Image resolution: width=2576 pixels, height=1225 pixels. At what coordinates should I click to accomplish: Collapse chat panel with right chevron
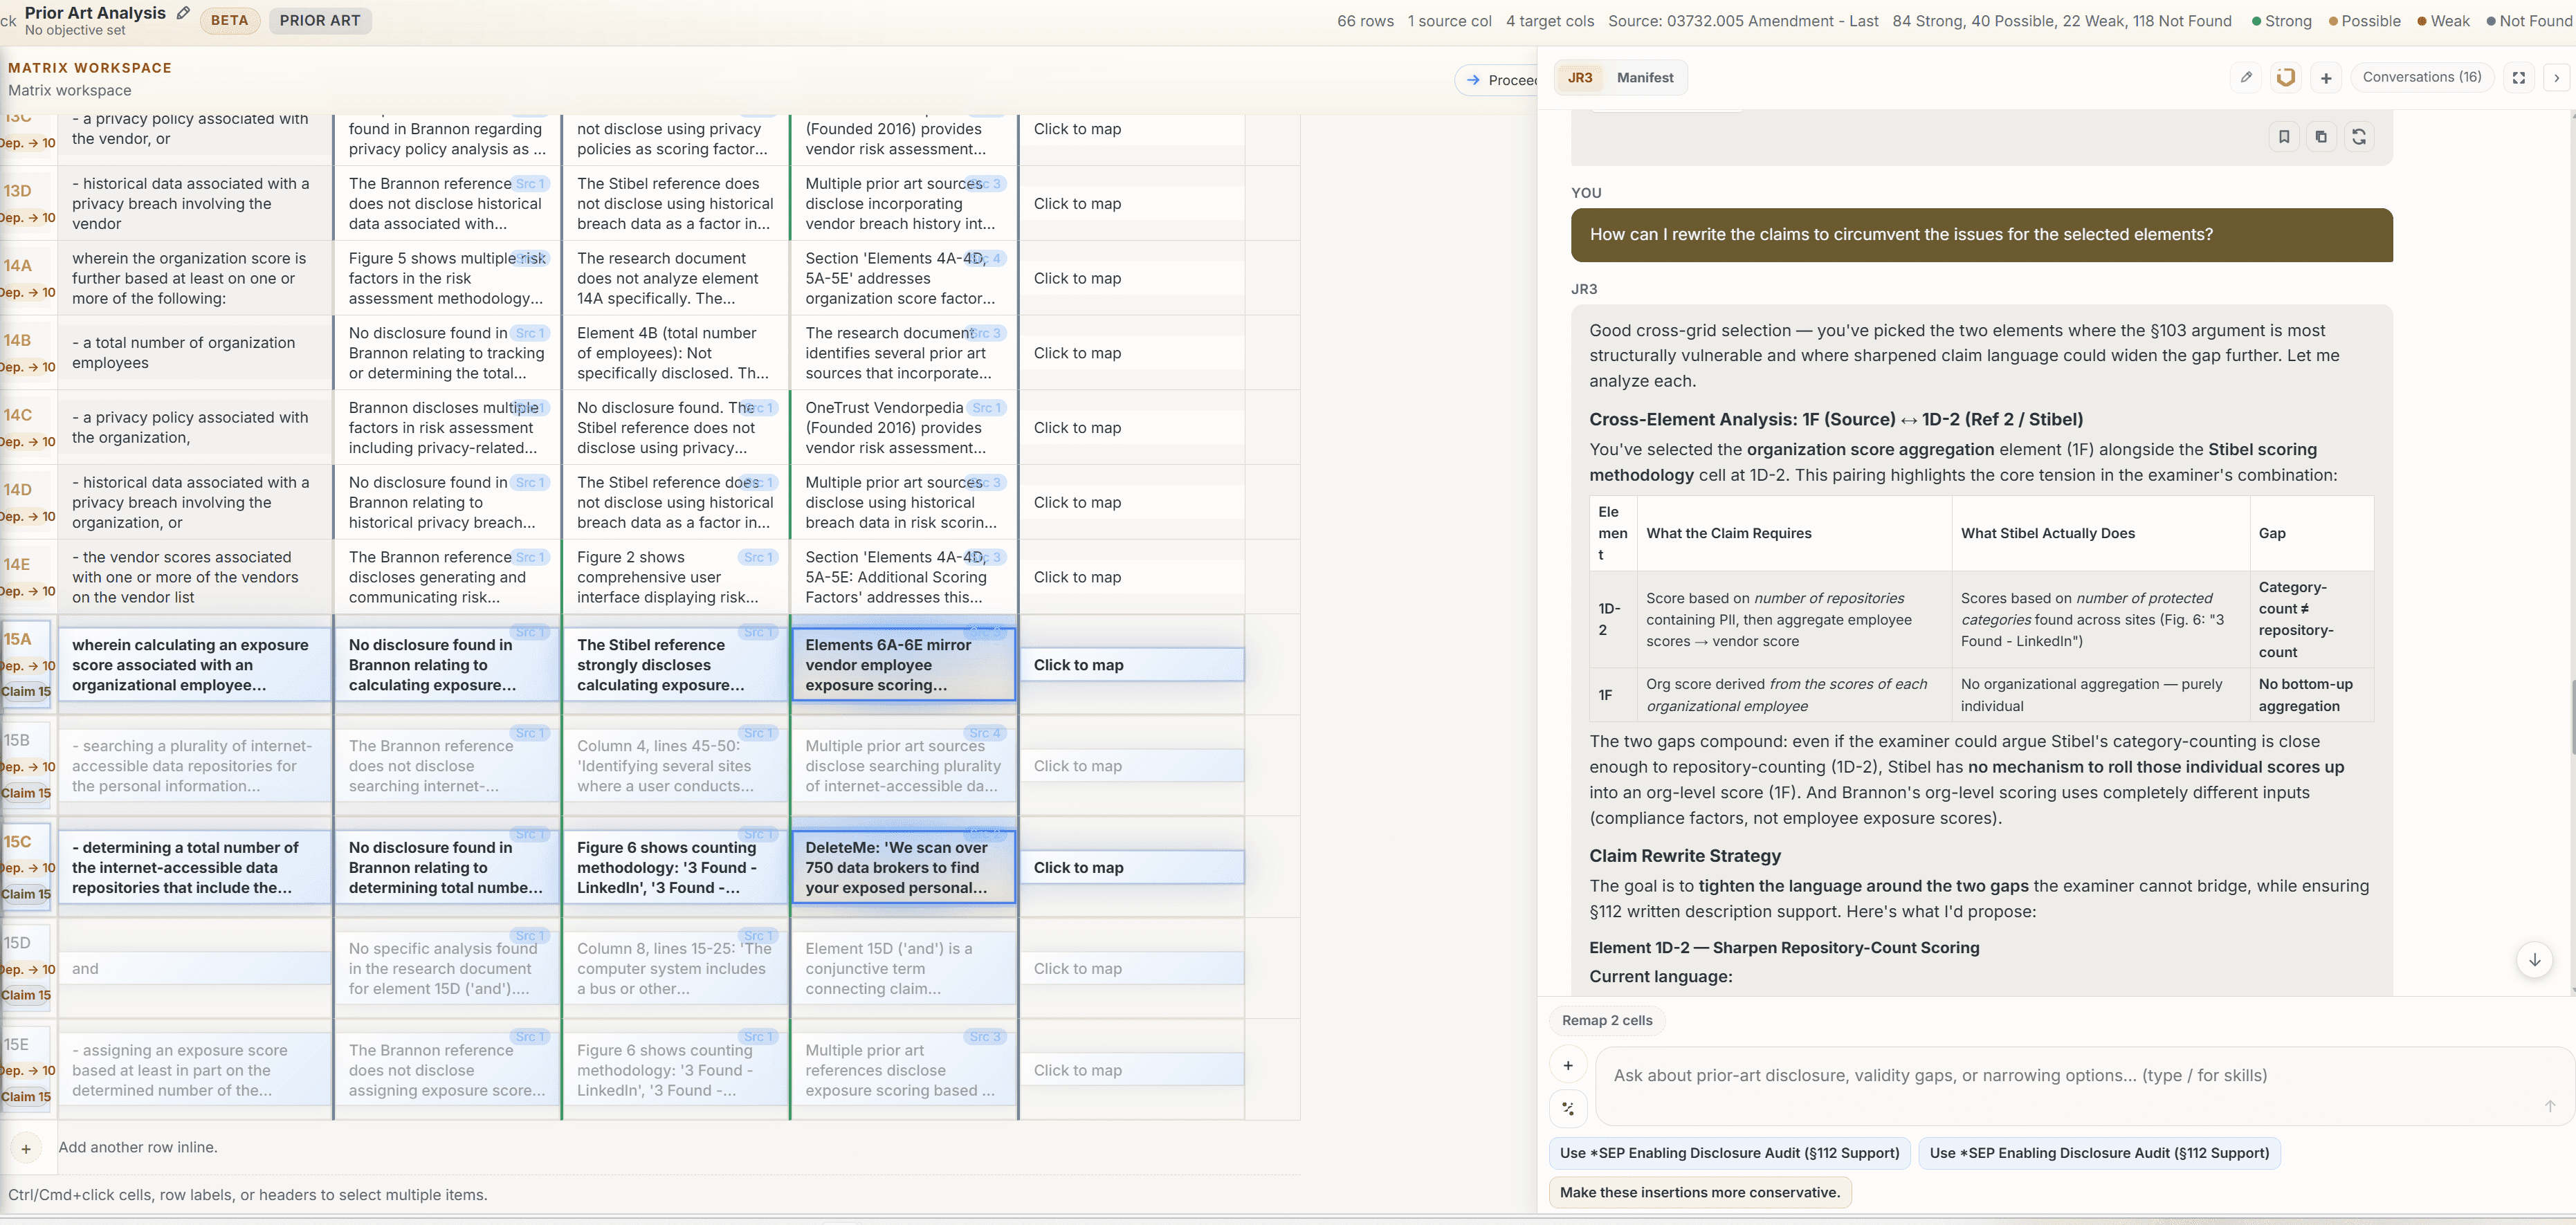click(x=2556, y=78)
